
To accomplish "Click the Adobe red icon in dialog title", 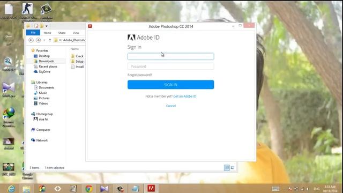I will pos(90,26).
